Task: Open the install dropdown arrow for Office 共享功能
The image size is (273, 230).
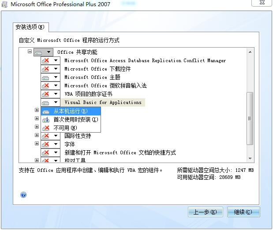Action: pyautogui.click(x=49, y=52)
